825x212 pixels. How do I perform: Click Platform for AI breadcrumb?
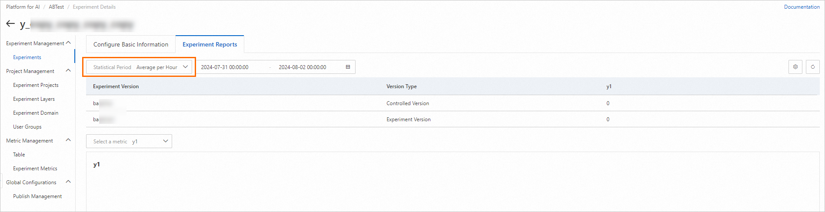(23, 7)
